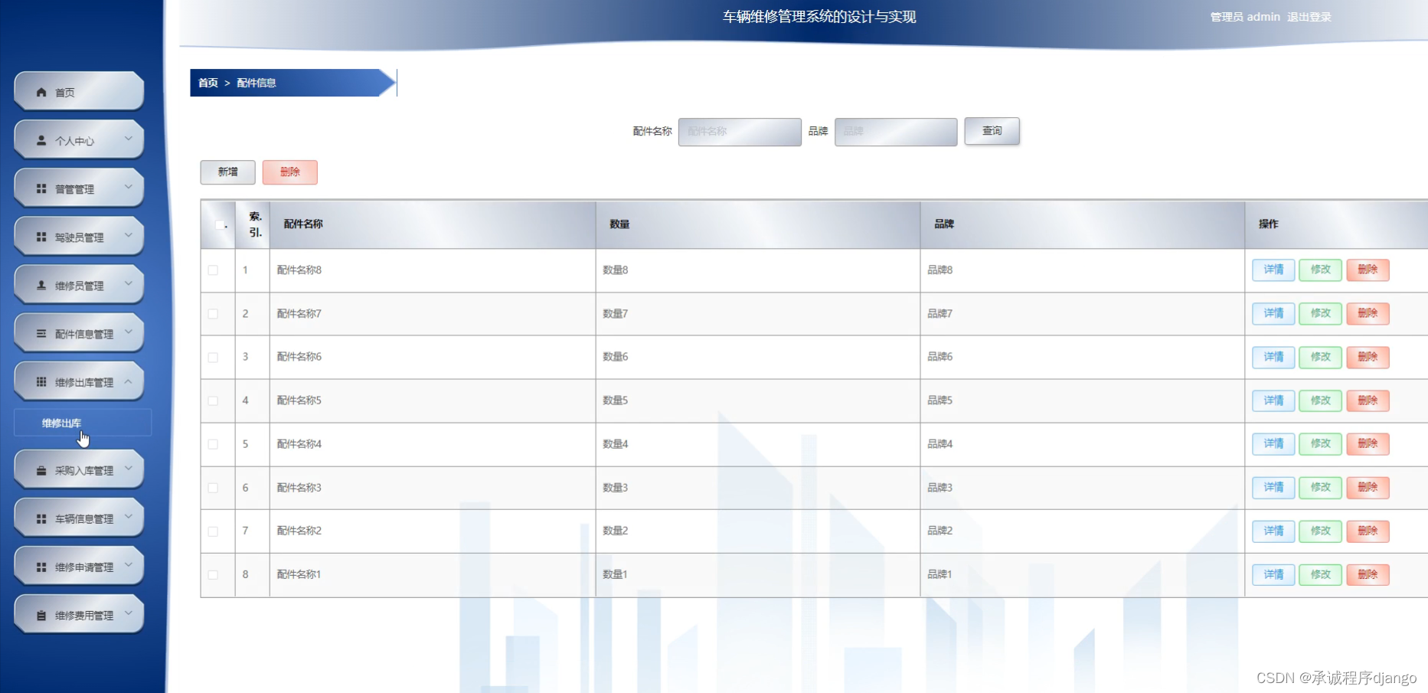This screenshot has height=693, width=1428.
Task: Open 个人中心 via its person icon
Action: [41, 139]
